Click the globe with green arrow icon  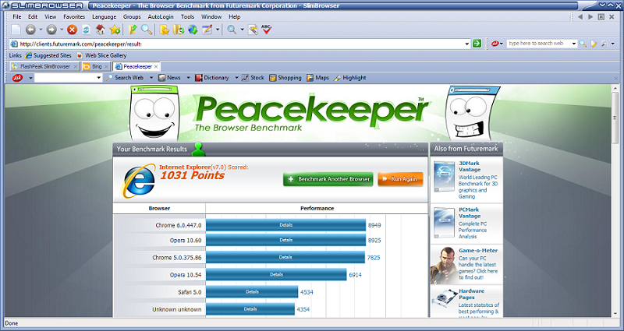point(193,30)
